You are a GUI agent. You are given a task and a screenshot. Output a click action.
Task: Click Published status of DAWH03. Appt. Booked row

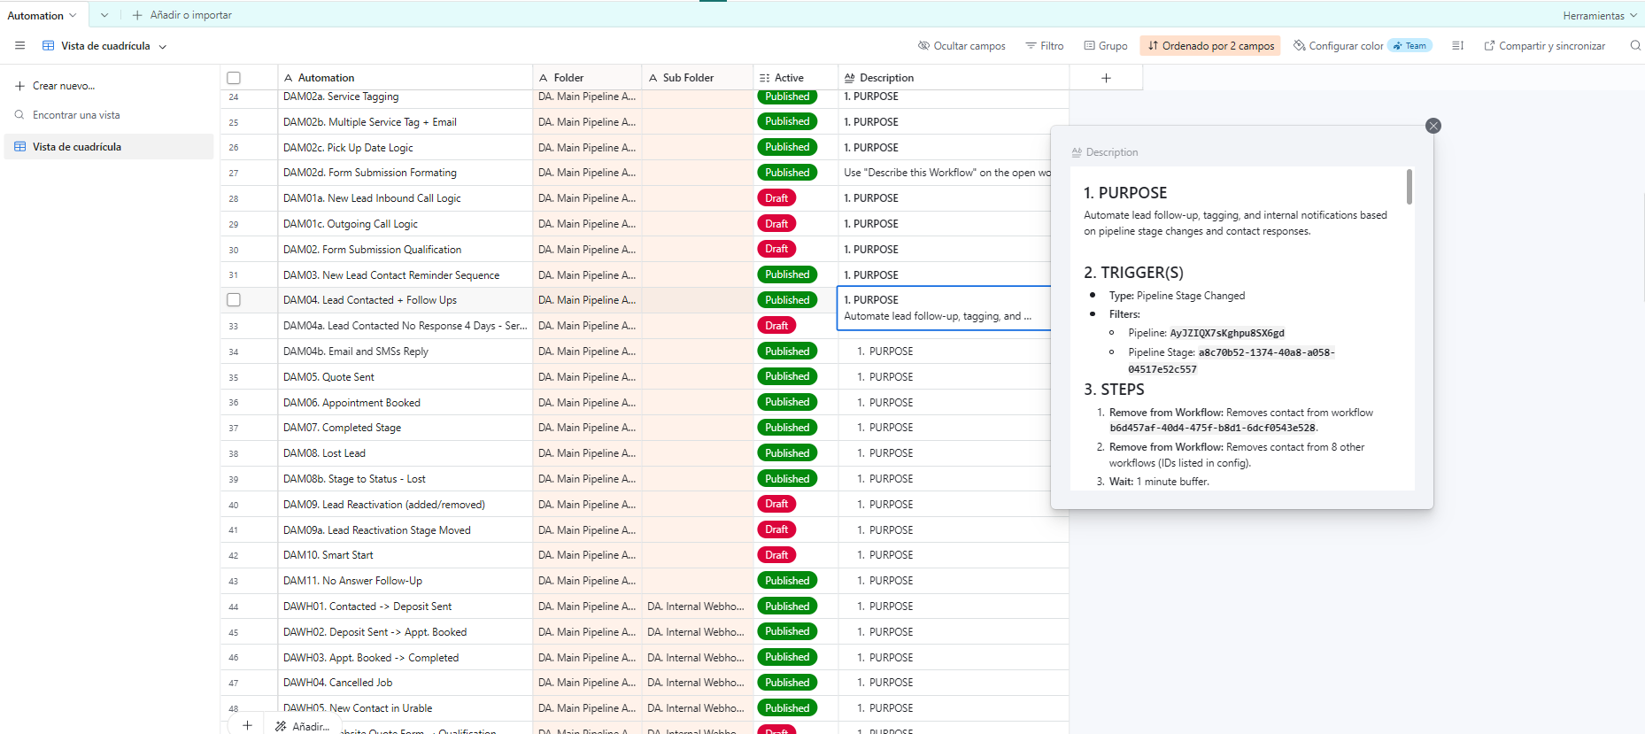787,657
